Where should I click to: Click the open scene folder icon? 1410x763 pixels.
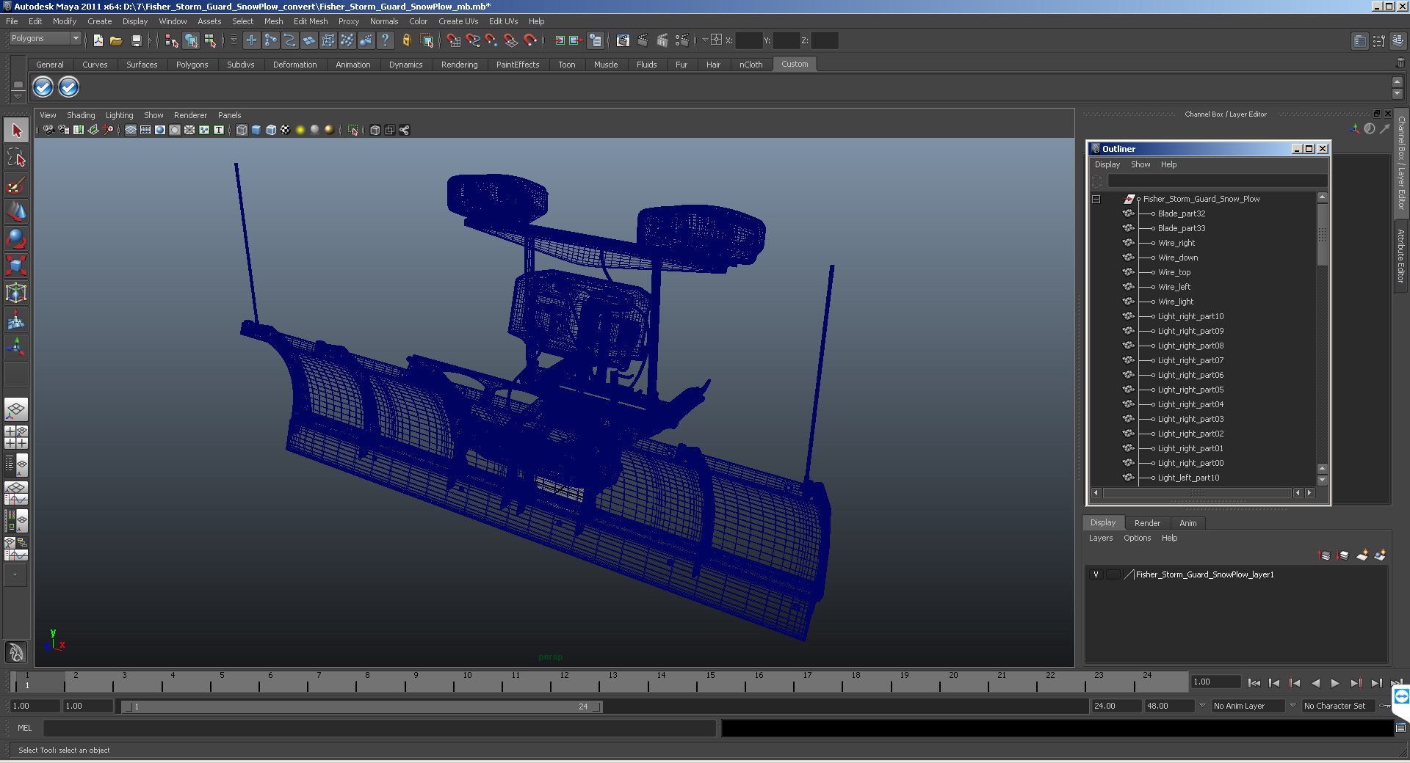coord(116,40)
